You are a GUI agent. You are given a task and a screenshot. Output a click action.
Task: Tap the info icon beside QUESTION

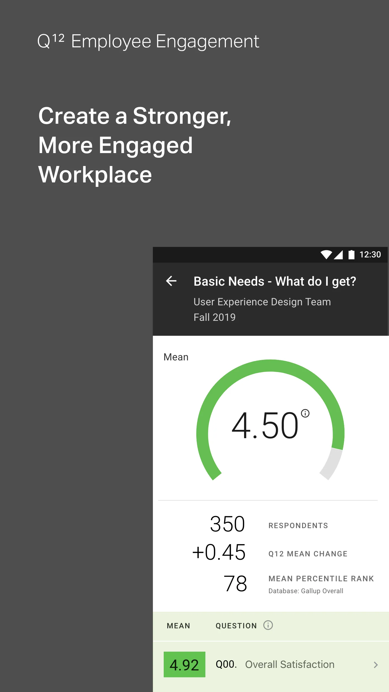point(268,625)
